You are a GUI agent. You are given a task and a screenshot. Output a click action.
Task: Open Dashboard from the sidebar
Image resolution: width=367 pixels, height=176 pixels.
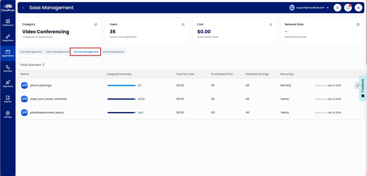[x=8, y=23]
